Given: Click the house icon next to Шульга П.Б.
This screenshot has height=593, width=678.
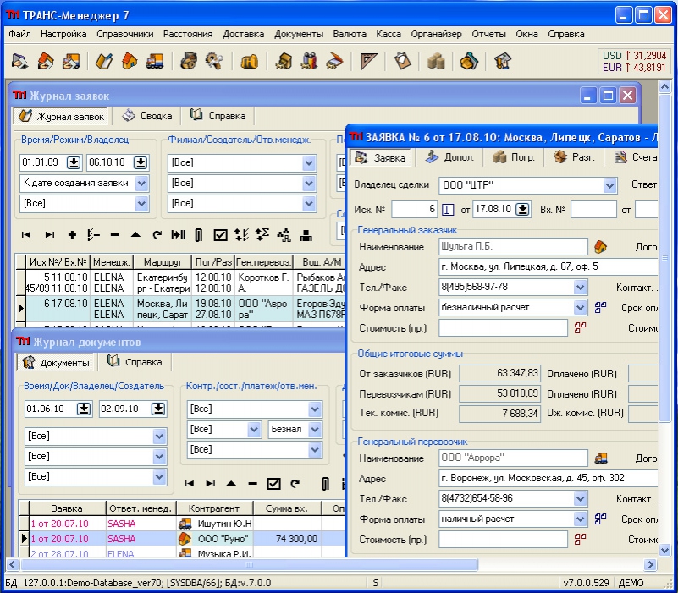Looking at the screenshot, I should click(x=601, y=247).
